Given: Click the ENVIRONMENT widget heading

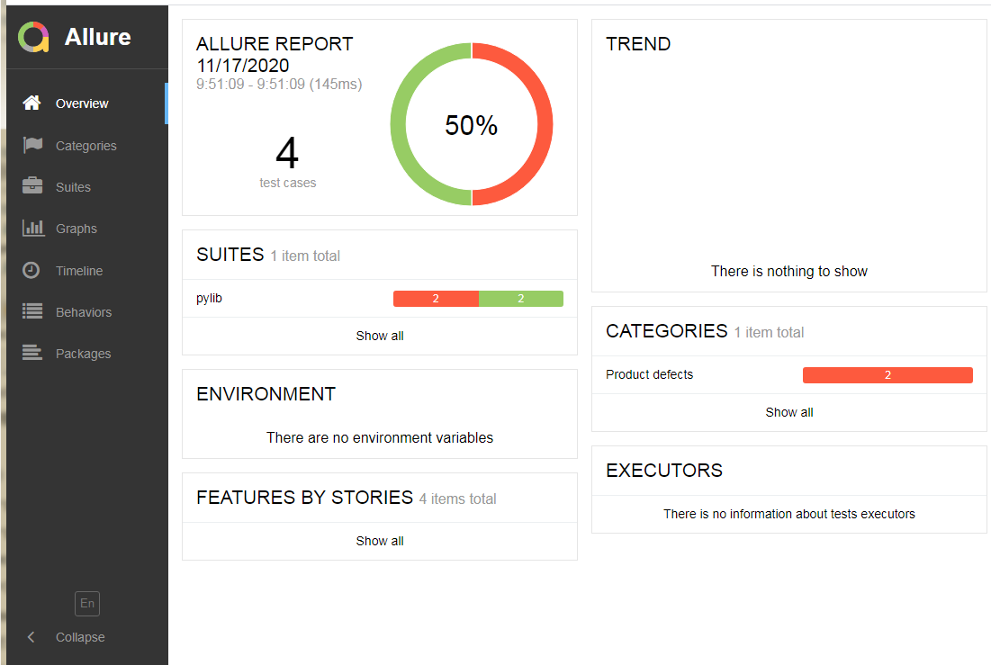Looking at the screenshot, I should (x=266, y=394).
